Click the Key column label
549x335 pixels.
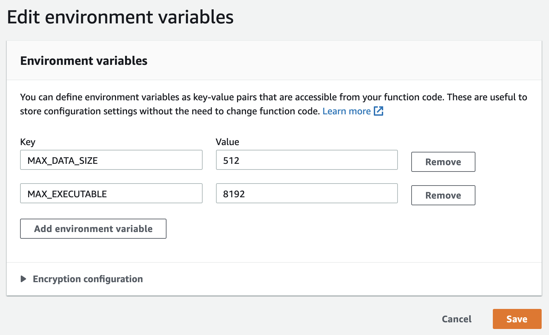[x=28, y=142]
